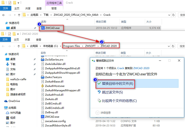Click the Crack link in the dialog
The height and width of the screenshot is (132, 185).
click(x=121, y=68)
